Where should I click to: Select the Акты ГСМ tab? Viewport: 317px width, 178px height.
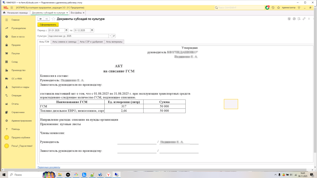44,42
